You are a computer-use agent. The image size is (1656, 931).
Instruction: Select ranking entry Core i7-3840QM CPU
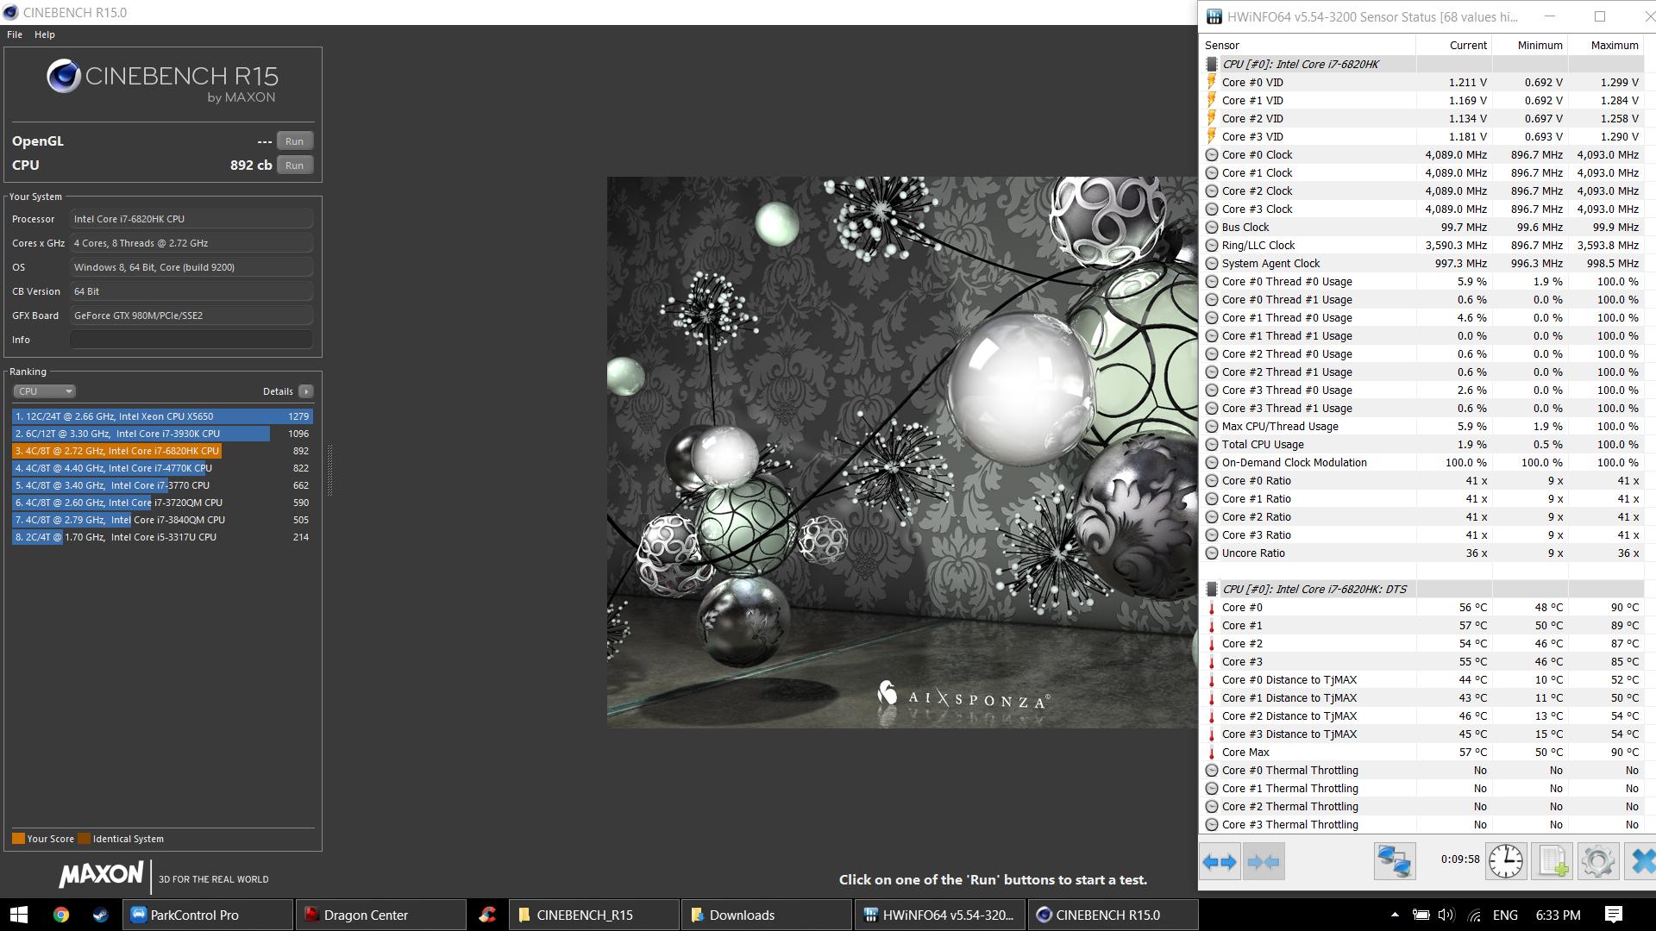point(161,520)
